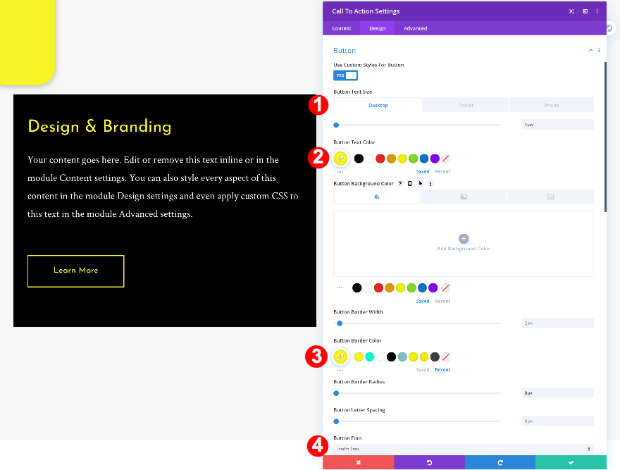Image resolution: width=620 pixels, height=470 pixels.
Task: Open the Button section three-dot options menu
Action: point(599,50)
